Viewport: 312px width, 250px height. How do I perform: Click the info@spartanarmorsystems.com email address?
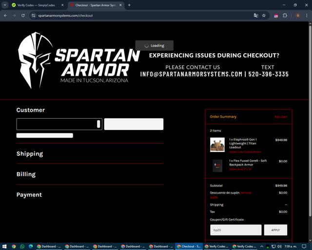191,74
